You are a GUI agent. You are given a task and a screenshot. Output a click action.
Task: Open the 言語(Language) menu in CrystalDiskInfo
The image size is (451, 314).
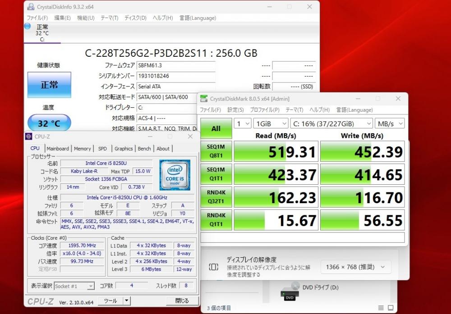[x=198, y=18]
